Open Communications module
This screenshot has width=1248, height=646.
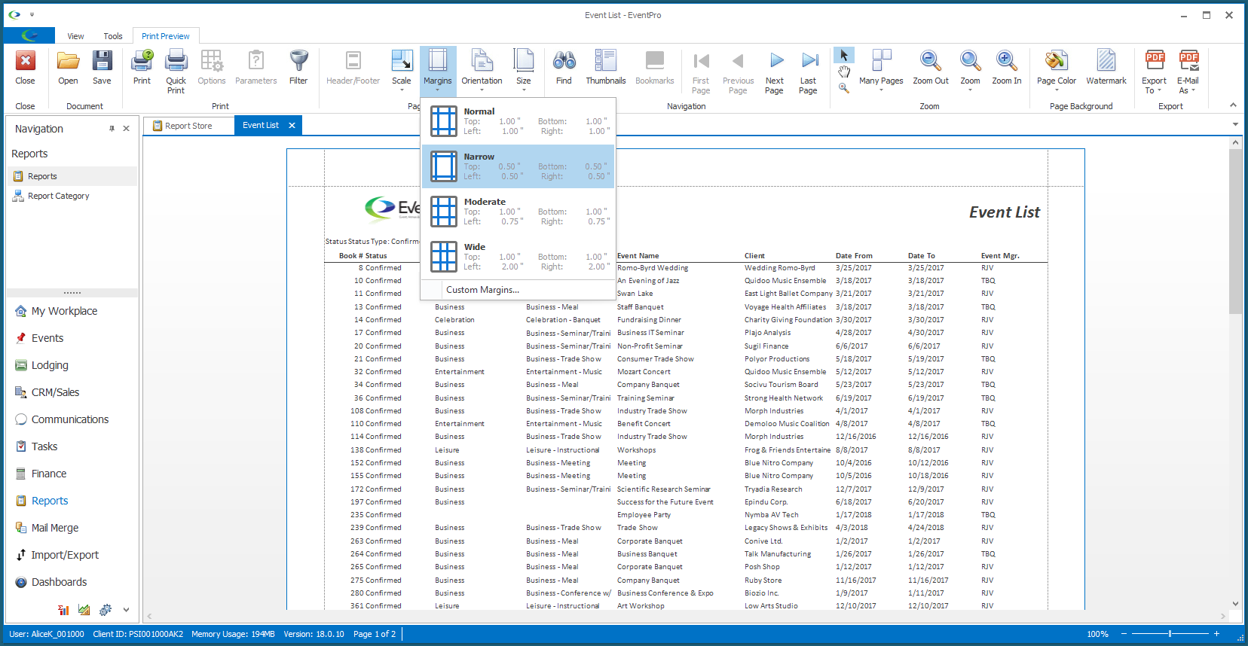coord(70,419)
